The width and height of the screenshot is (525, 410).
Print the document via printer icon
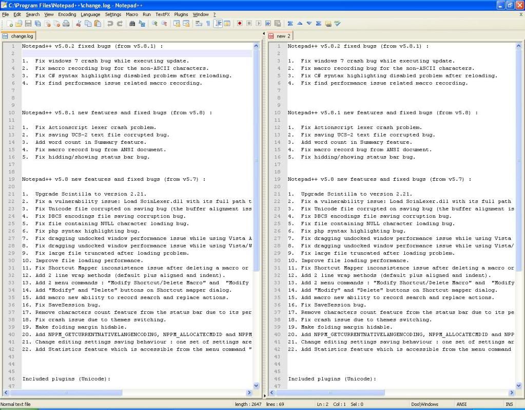[66, 24]
